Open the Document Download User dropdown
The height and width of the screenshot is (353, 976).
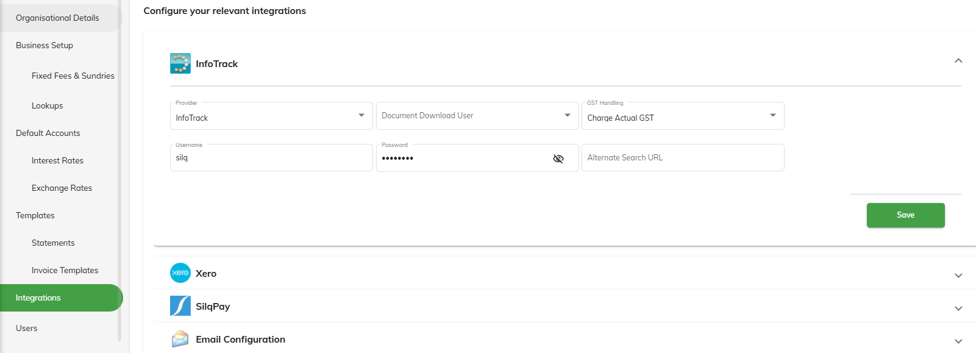click(477, 116)
